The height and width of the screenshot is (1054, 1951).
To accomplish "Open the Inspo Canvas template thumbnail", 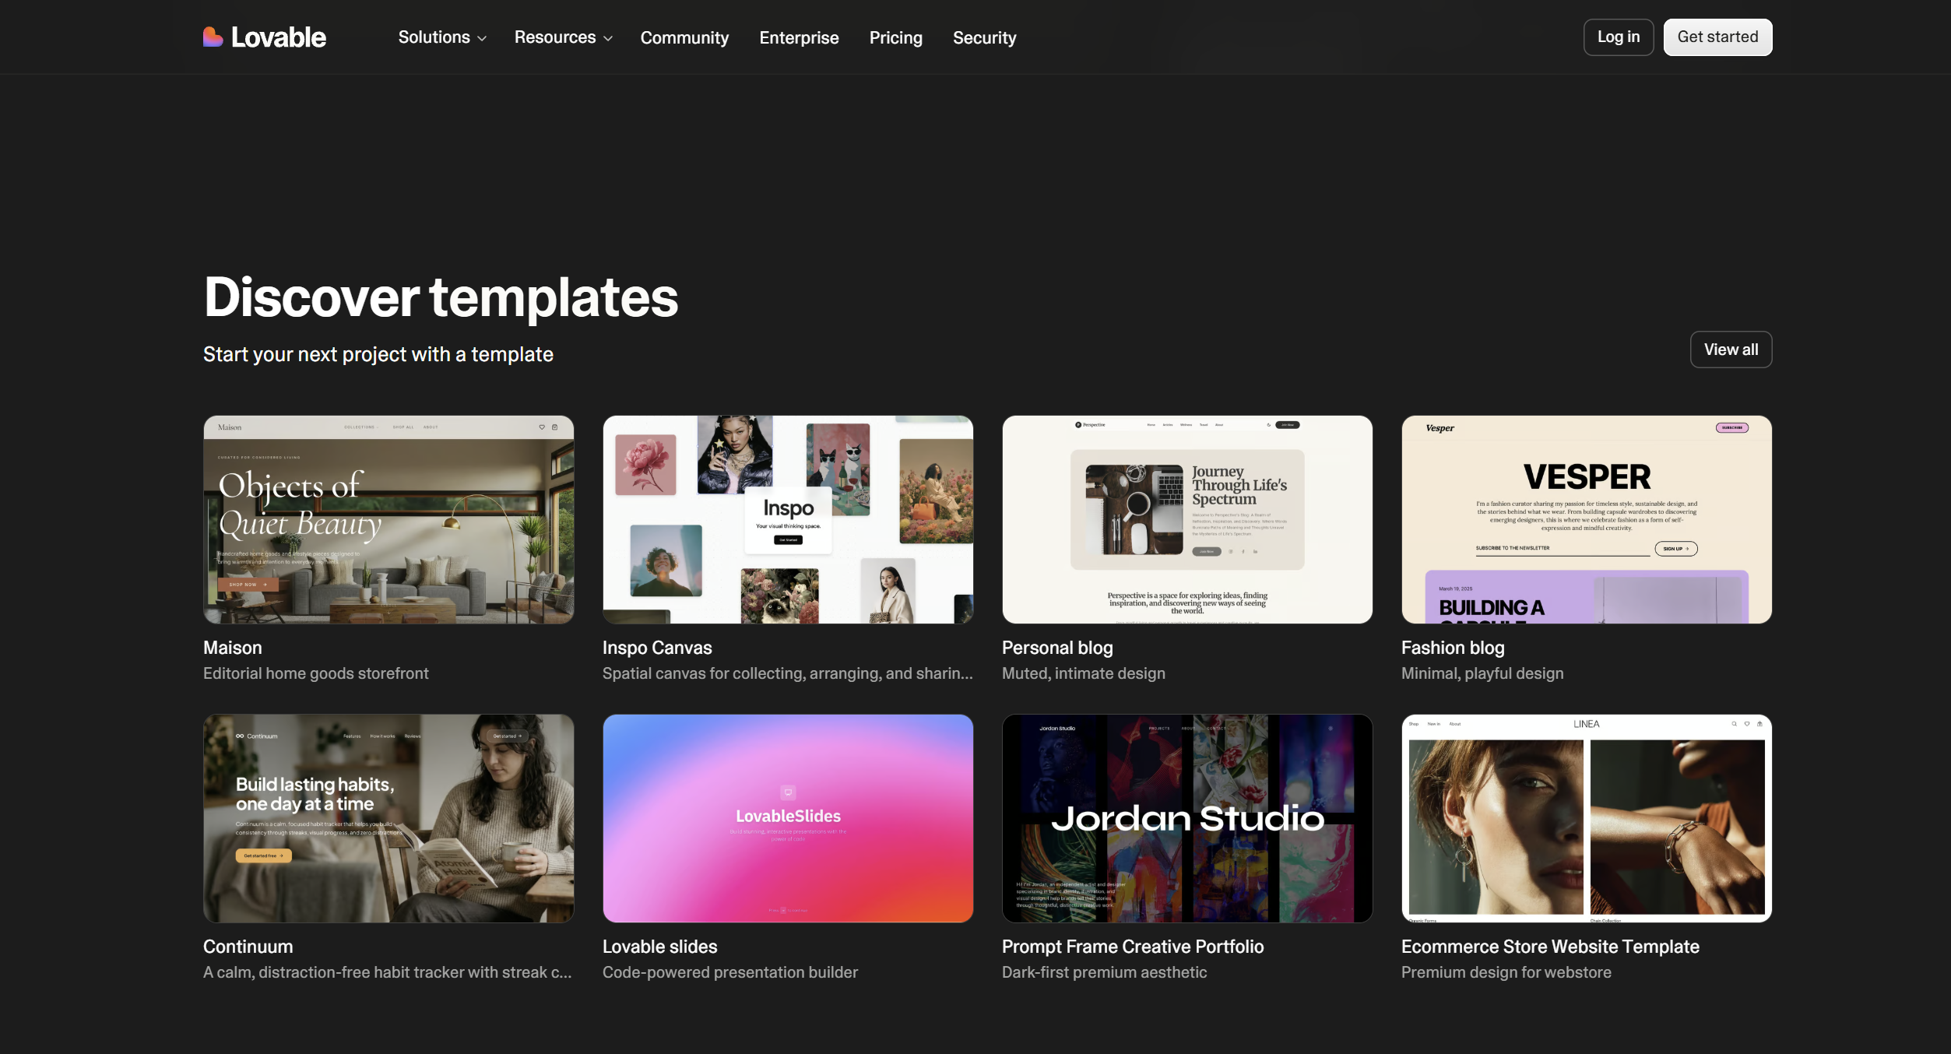I will (x=788, y=519).
